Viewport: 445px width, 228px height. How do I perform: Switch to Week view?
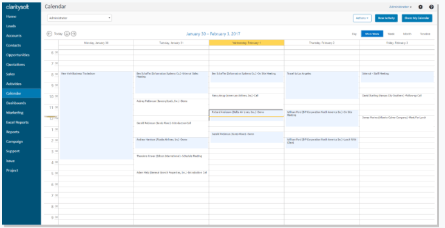click(x=391, y=34)
